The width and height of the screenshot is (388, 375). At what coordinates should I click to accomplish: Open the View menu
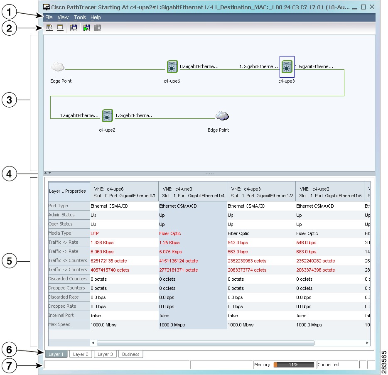pos(63,17)
